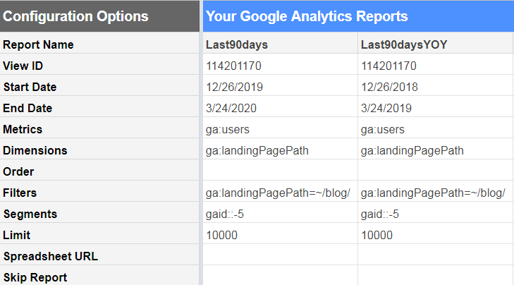Select the View ID cell for Last90days

click(279, 66)
